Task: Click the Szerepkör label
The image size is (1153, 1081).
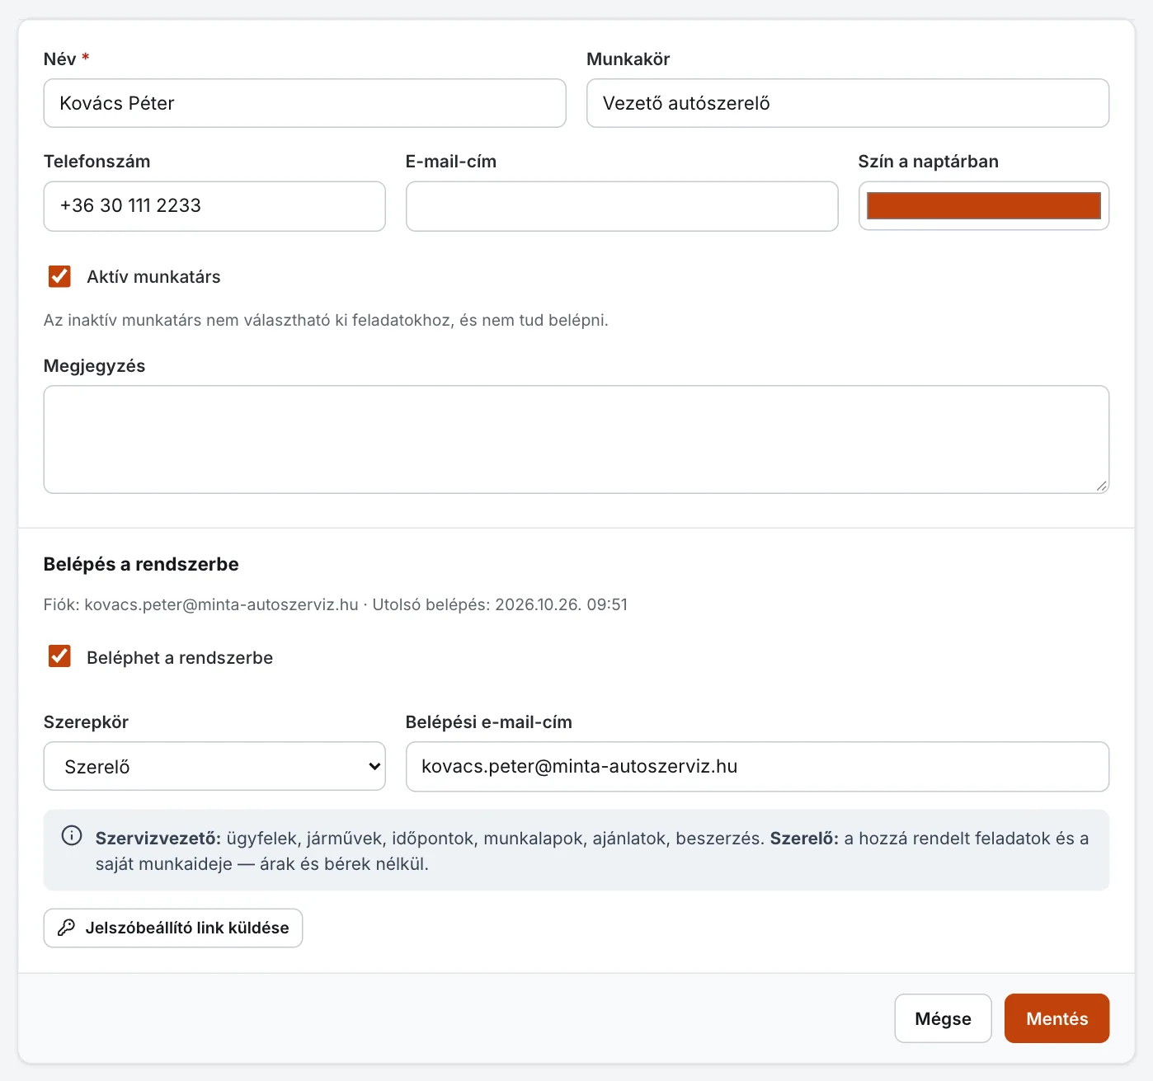Action: point(86,722)
